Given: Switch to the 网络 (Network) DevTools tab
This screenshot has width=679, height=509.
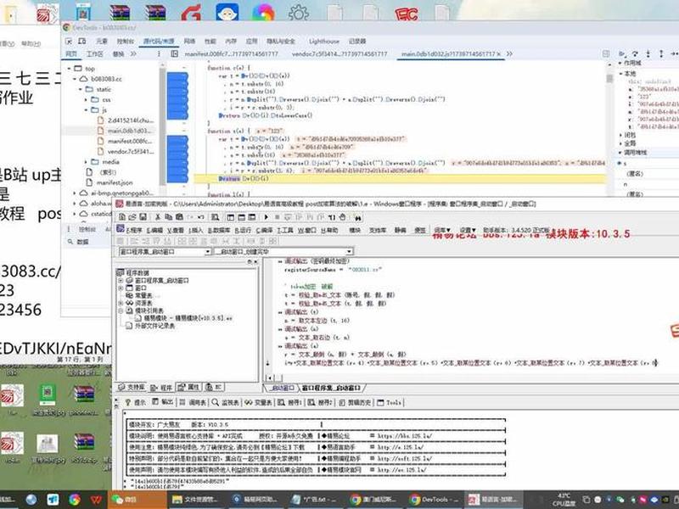Looking at the screenshot, I should pyautogui.click(x=189, y=41).
